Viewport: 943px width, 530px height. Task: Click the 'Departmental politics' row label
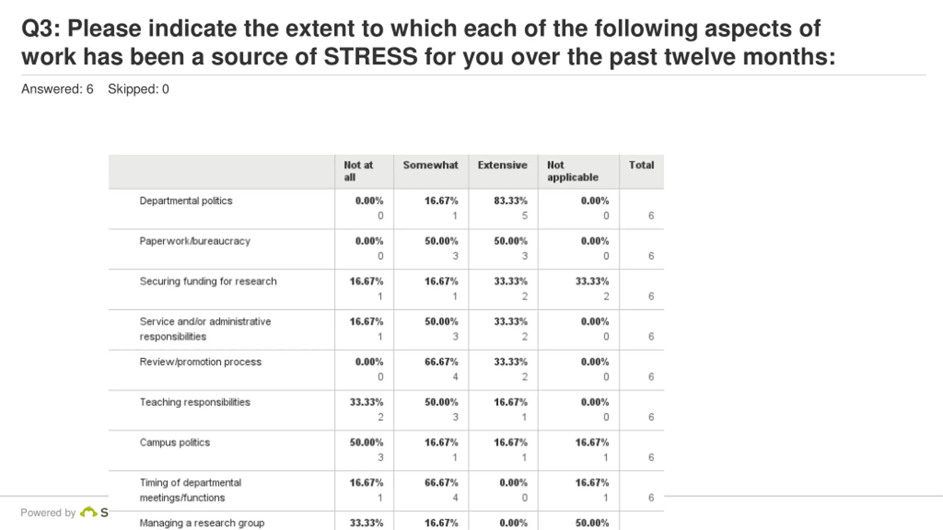(x=186, y=201)
